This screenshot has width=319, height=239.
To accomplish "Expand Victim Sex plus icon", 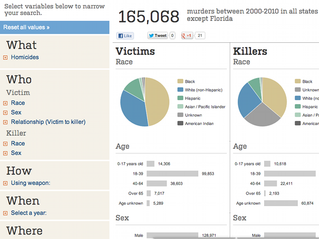I will tap(5, 113).
